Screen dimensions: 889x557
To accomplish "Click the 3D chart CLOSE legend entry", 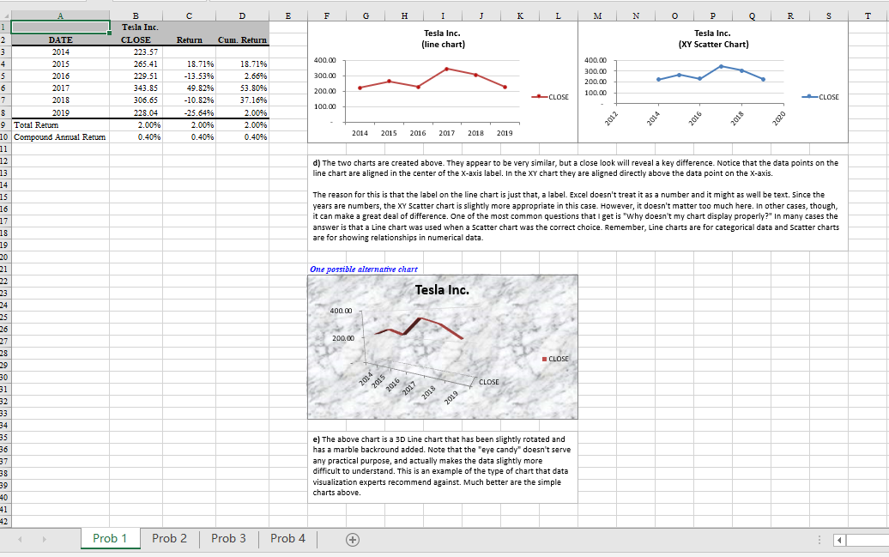I will [x=555, y=359].
